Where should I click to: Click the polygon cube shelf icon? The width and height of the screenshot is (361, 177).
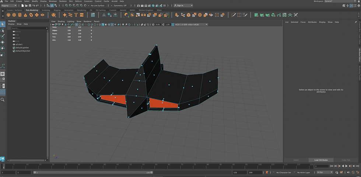pyautogui.click(x=14, y=15)
